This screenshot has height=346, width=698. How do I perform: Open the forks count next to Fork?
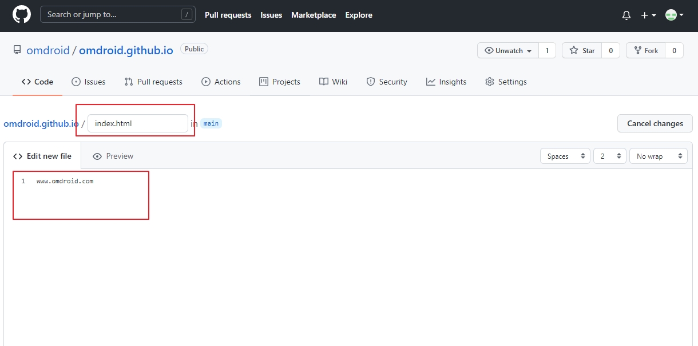click(x=674, y=51)
